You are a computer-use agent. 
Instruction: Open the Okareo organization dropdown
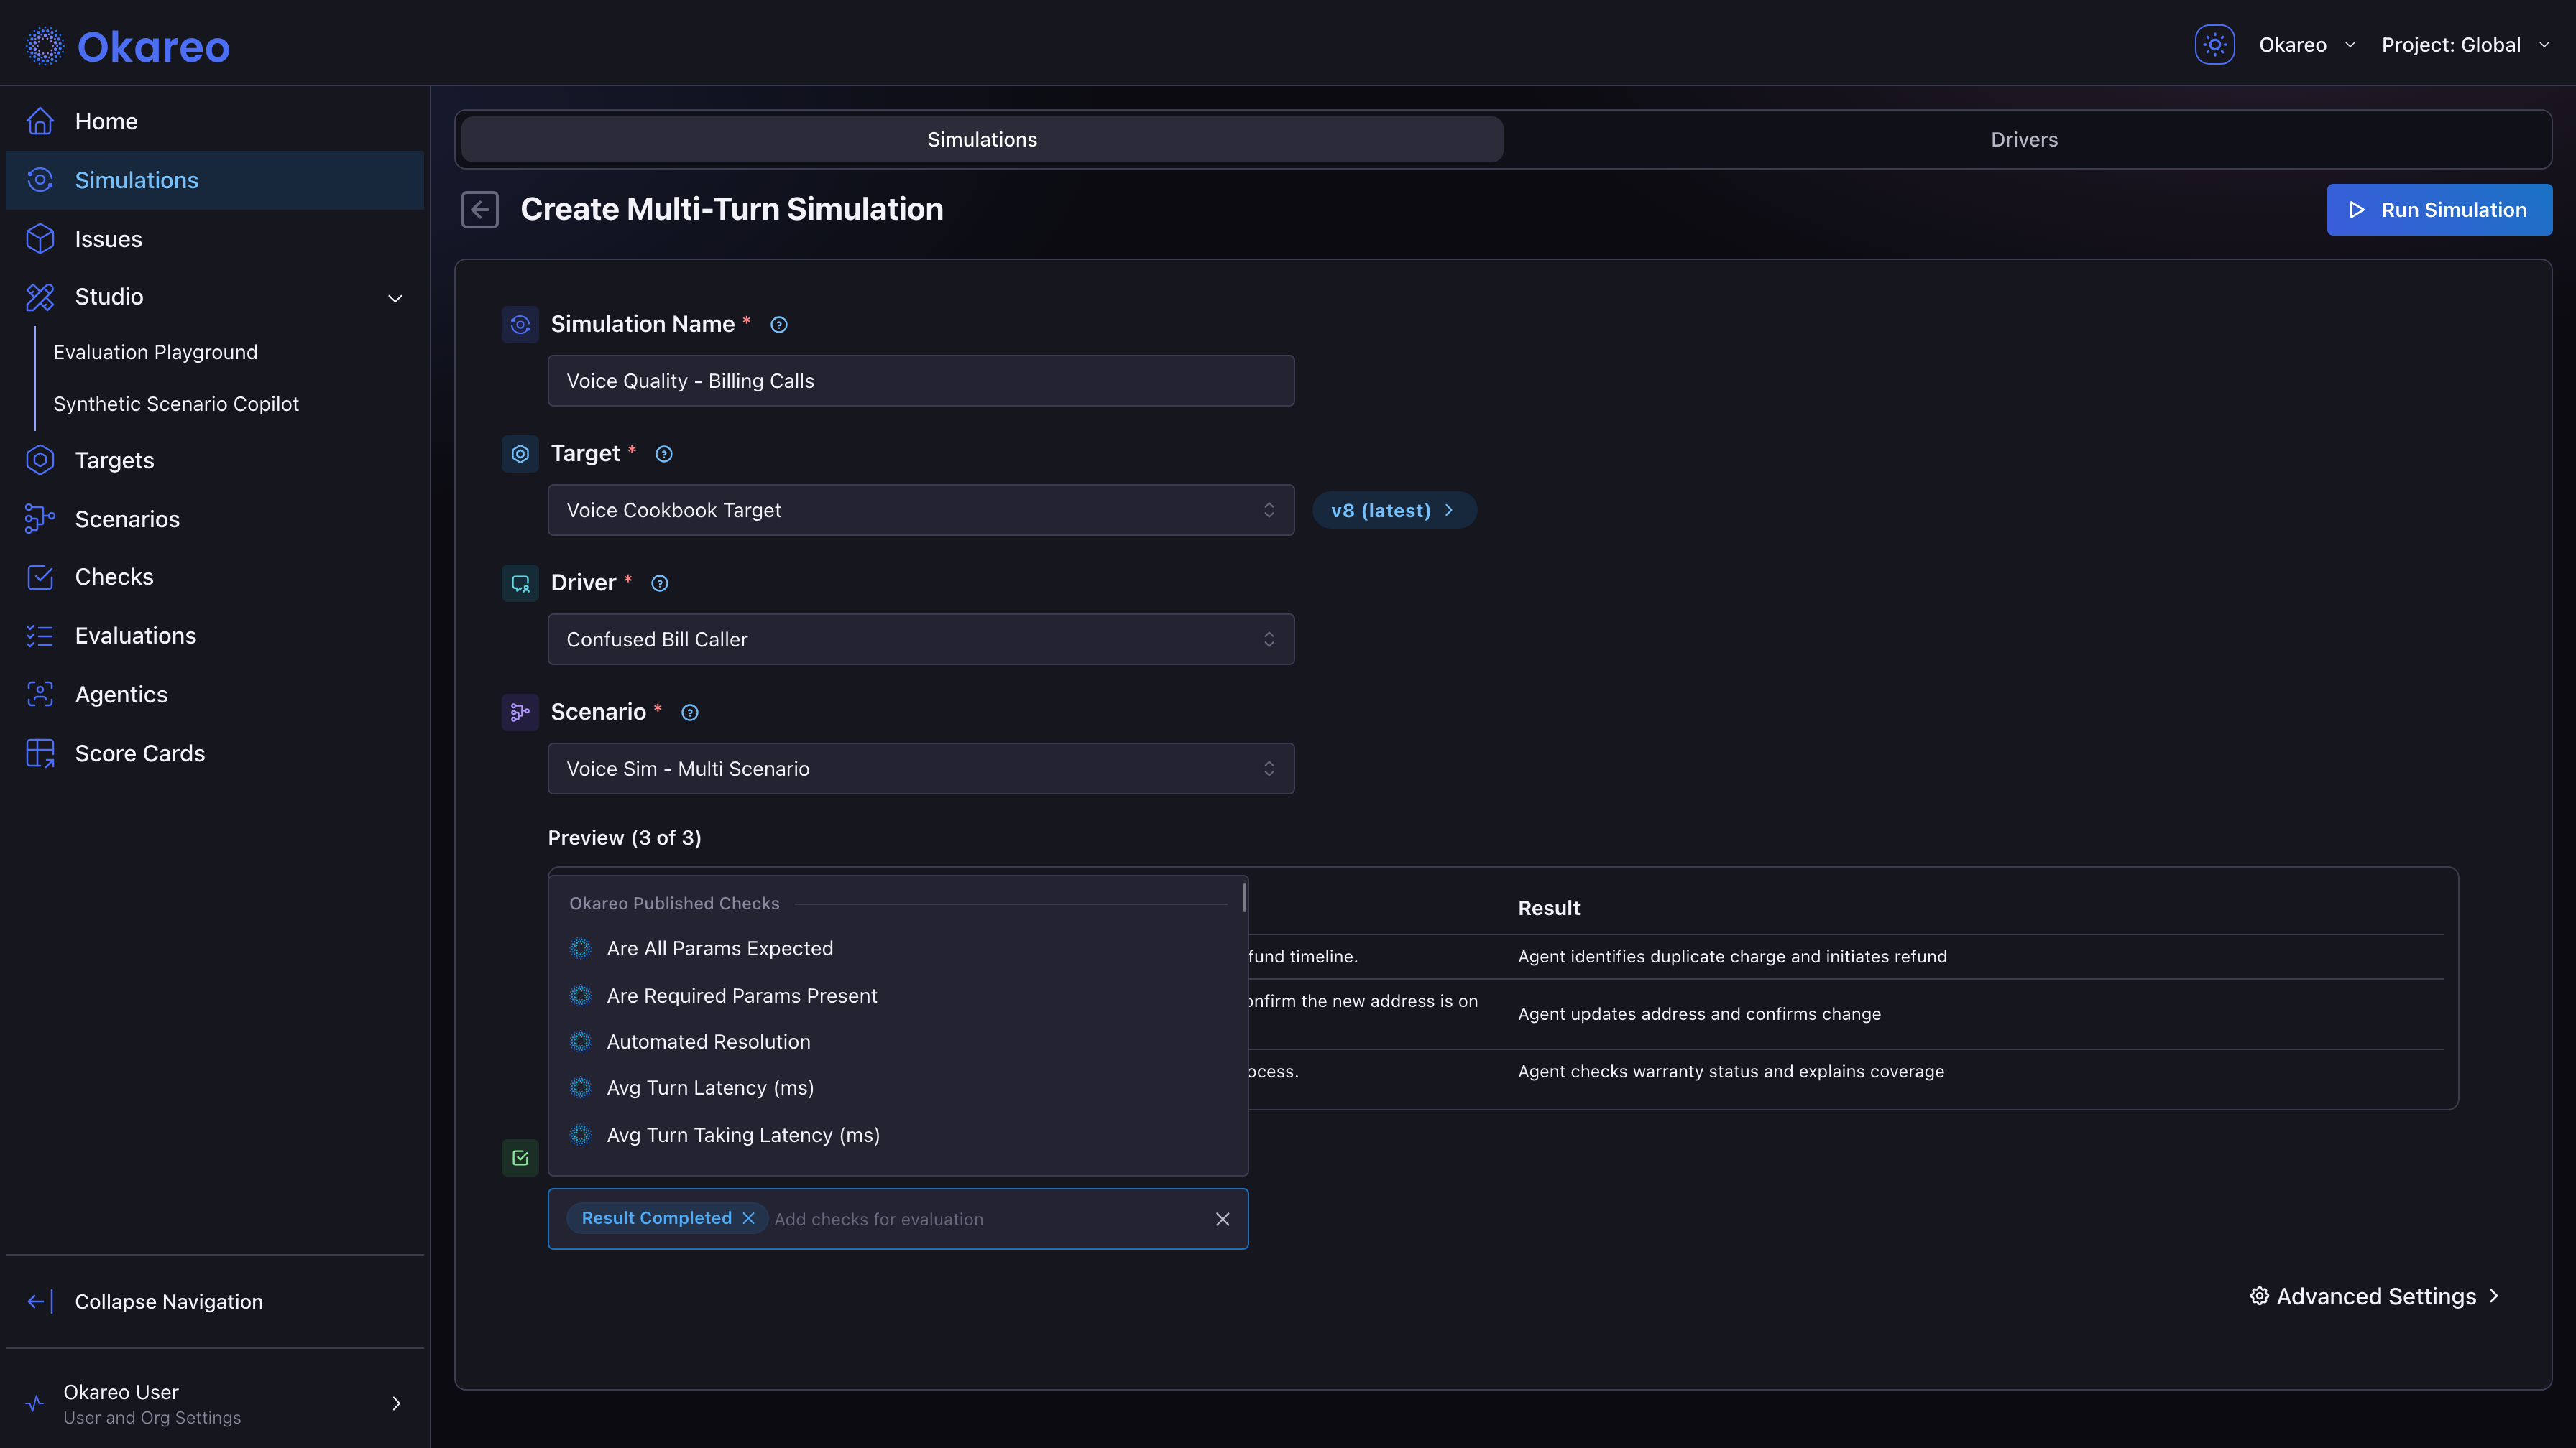(2307, 45)
